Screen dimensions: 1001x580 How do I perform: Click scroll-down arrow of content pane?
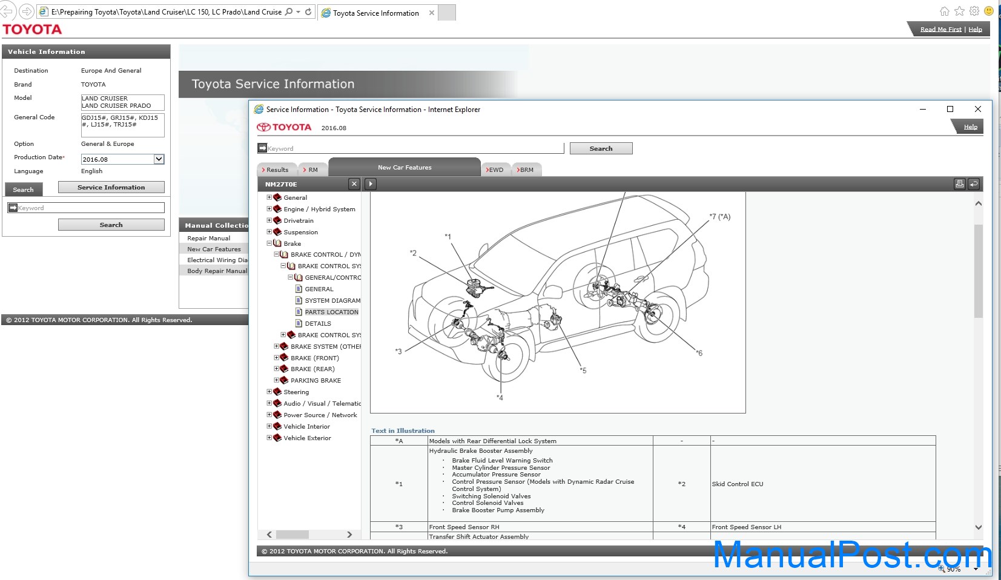[979, 527]
